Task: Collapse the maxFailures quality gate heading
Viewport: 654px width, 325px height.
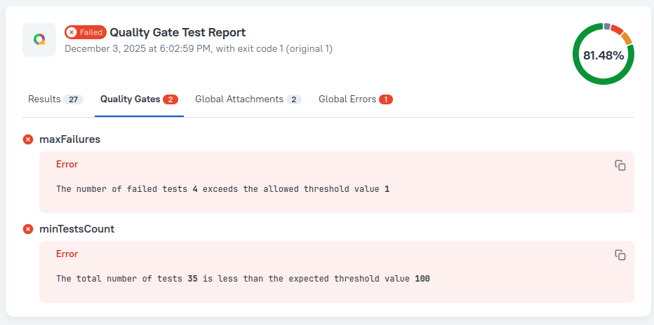Action: (x=69, y=139)
